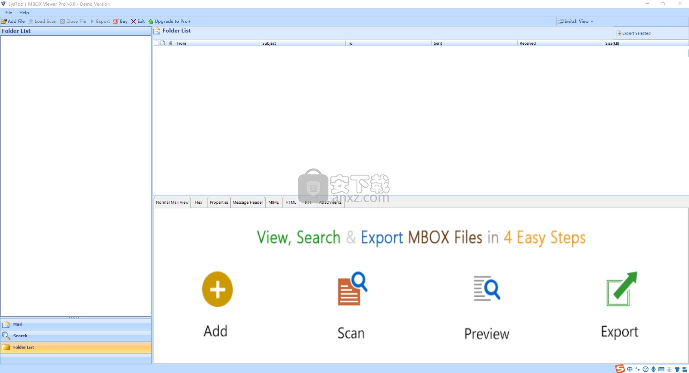Switch to the Normal Mail View tab

(x=172, y=202)
